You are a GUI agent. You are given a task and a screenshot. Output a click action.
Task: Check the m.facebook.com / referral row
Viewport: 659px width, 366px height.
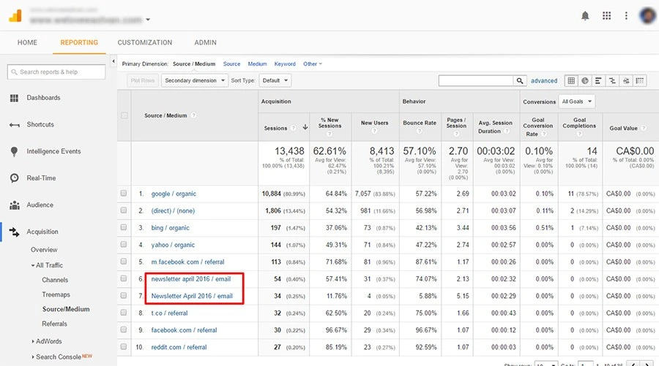(x=124, y=262)
